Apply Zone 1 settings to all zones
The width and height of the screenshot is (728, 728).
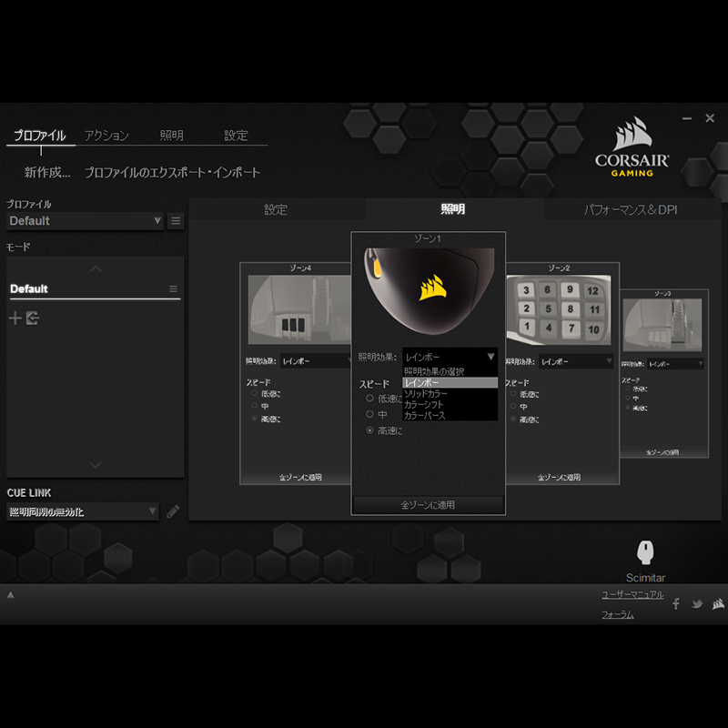428,505
